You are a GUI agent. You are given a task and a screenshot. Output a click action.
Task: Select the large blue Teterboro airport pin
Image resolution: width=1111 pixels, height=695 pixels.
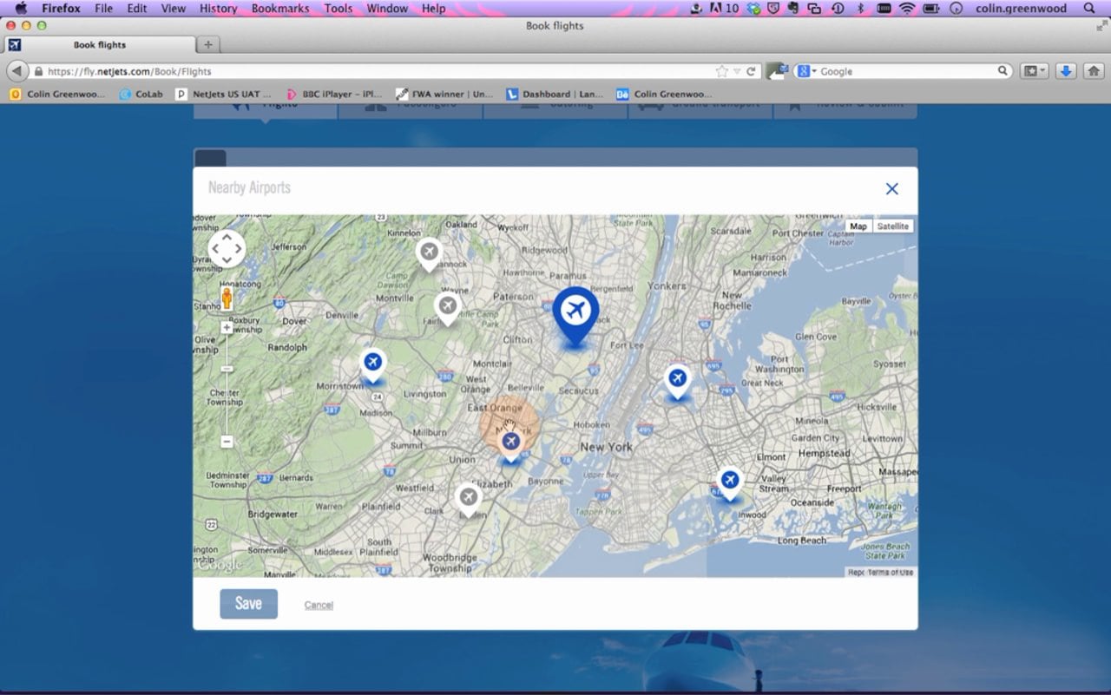575,314
